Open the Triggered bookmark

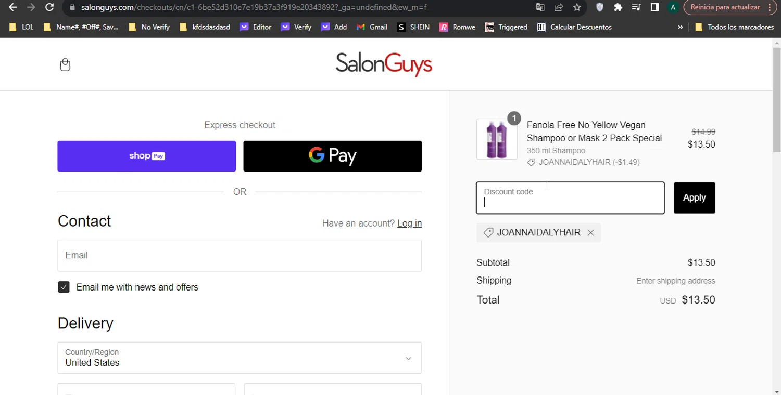click(x=506, y=27)
